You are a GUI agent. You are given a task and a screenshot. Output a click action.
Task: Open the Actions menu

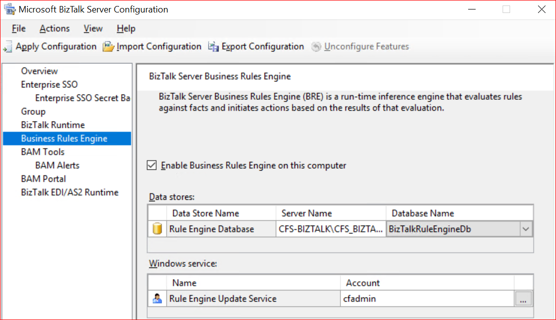click(x=55, y=28)
